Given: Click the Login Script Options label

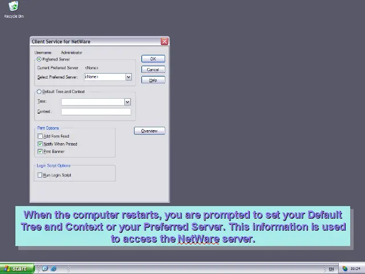Looking at the screenshot, I should (54, 166).
